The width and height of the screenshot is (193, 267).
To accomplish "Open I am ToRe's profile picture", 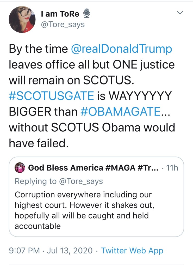I will pyautogui.click(x=22, y=19).
